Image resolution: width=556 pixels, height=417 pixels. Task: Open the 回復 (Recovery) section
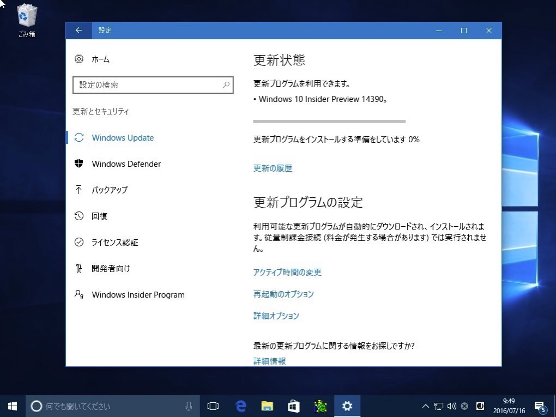[99, 216]
